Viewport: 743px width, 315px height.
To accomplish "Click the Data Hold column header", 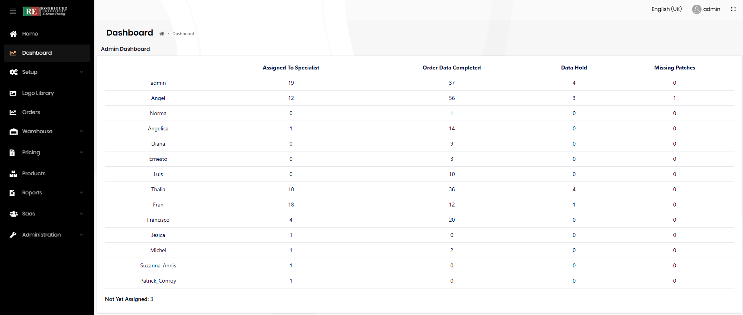I will [x=574, y=68].
